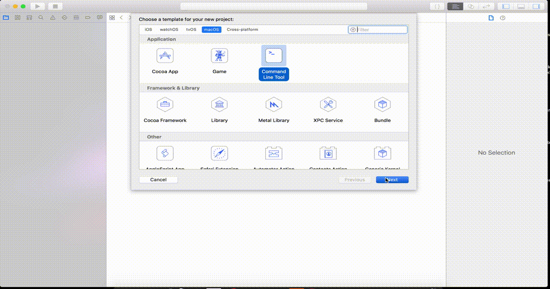This screenshot has width=550, height=289.
Task: Pick the Safari Extension template icon
Action: pyautogui.click(x=219, y=154)
